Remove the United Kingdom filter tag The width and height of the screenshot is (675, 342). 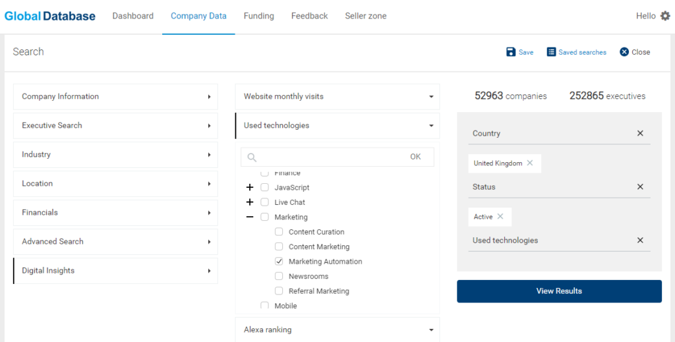click(x=530, y=163)
